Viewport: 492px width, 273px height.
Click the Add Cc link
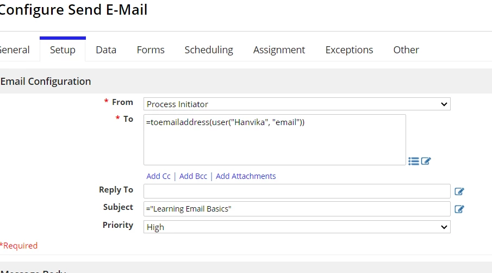158,176
